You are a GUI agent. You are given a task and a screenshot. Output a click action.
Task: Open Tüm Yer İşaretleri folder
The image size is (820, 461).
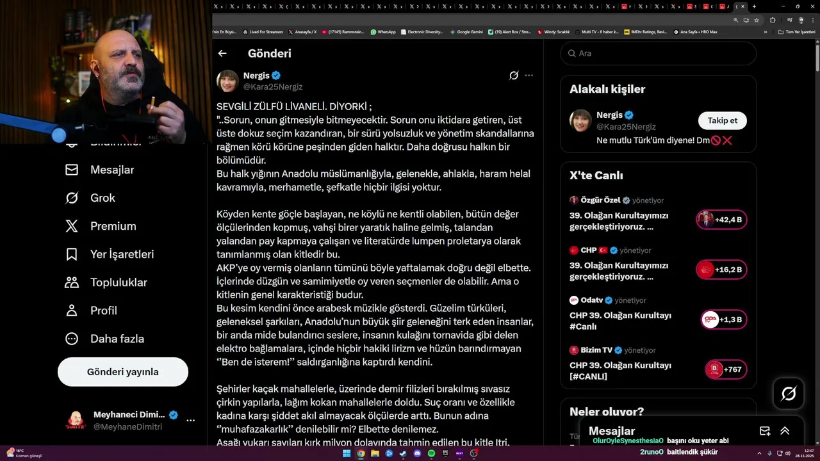(x=797, y=32)
